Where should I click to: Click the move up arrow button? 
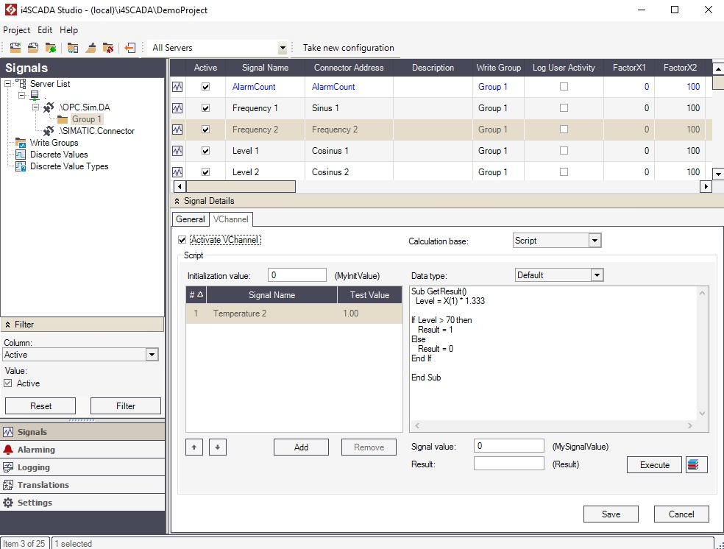pyautogui.click(x=193, y=447)
